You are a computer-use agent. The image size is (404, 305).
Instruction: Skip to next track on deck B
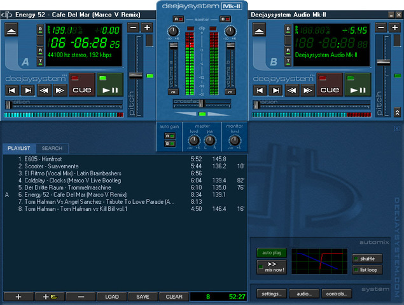[x=275, y=90]
